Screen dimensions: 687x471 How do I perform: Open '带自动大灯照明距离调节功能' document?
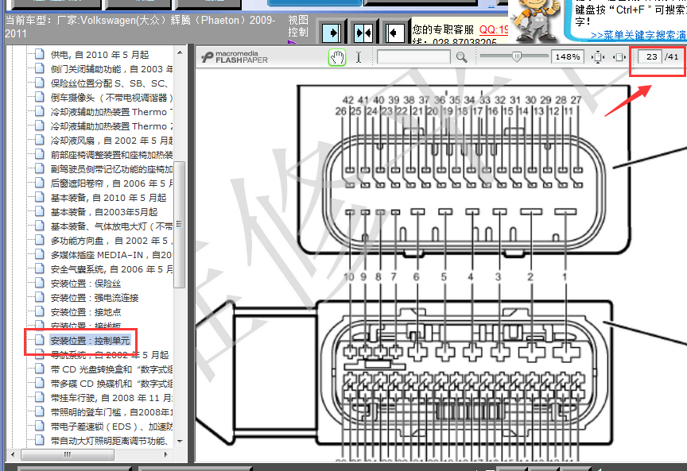point(109,441)
